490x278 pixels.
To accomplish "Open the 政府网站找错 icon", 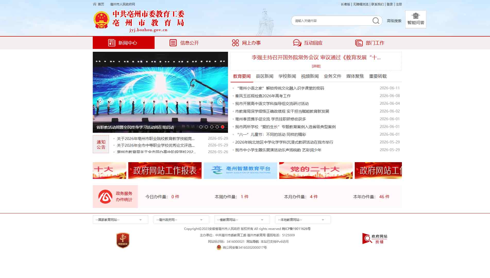I will pos(375,239).
